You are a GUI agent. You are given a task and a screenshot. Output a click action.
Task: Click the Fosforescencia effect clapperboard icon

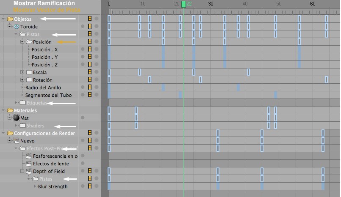(x=29, y=156)
